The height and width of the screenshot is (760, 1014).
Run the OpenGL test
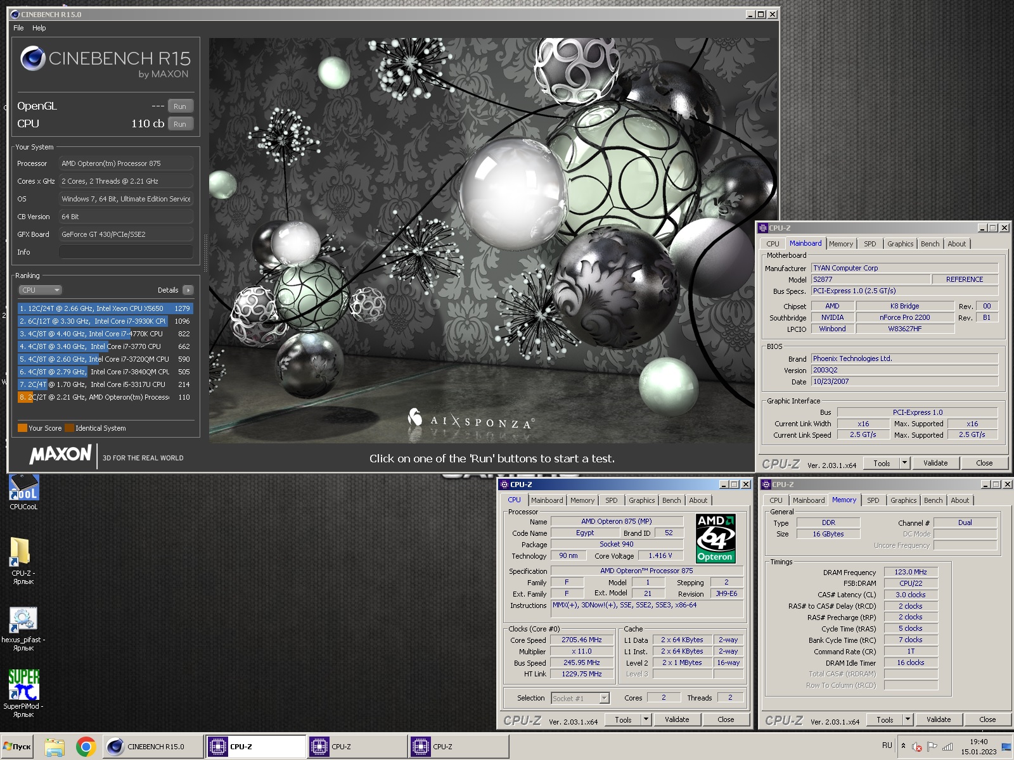click(180, 106)
